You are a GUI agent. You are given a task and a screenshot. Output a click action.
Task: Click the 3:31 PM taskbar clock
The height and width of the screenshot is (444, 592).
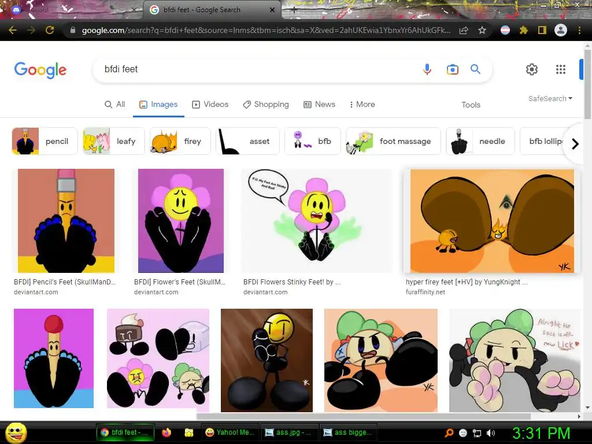541,433
